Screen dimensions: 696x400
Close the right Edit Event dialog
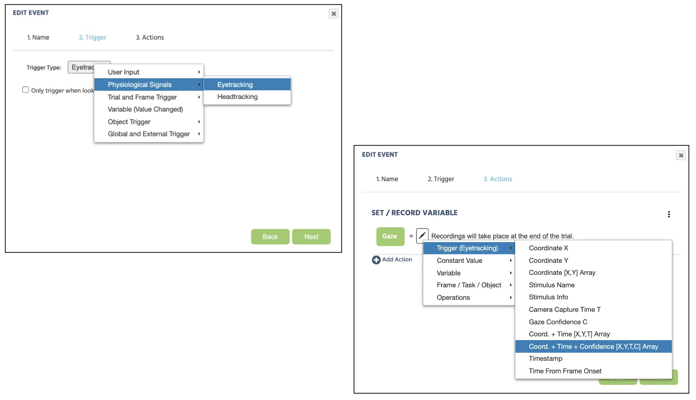coord(681,155)
